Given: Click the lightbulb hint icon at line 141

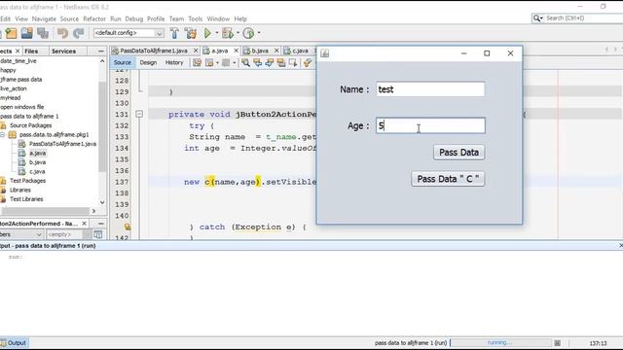Looking at the screenshot, I should tap(128, 227).
